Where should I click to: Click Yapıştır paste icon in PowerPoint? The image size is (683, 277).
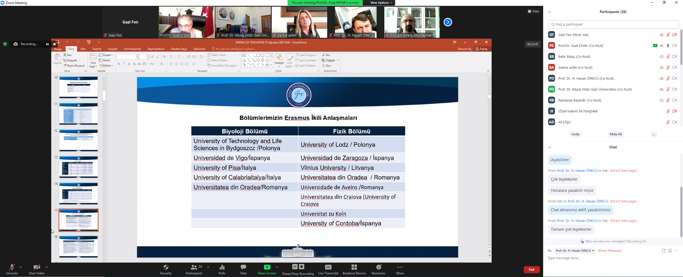[x=57, y=57]
